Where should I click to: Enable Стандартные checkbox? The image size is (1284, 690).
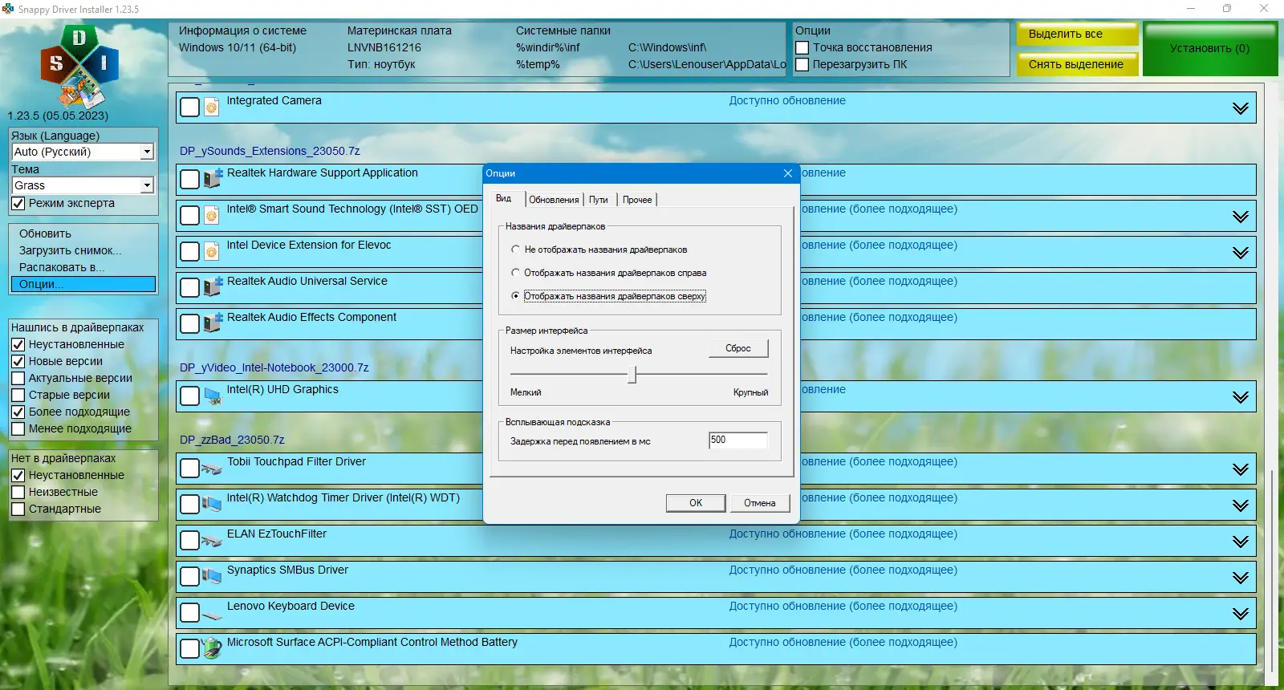click(x=18, y=509)
